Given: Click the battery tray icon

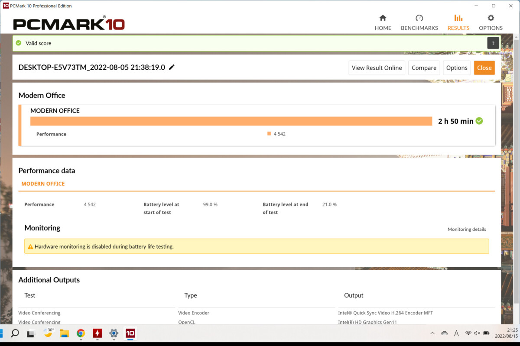Looking at the screenshot, I should (486, 333).
